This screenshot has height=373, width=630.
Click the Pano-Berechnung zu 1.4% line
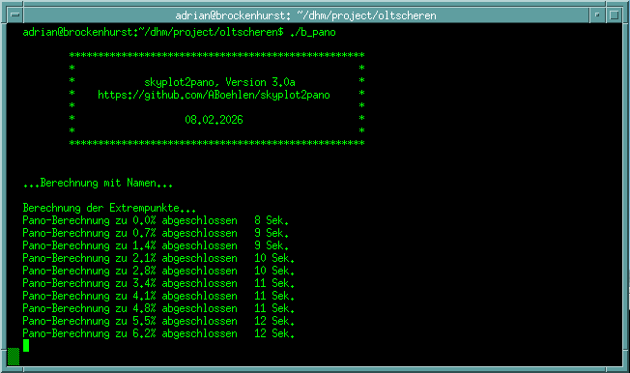pos(156,245)
